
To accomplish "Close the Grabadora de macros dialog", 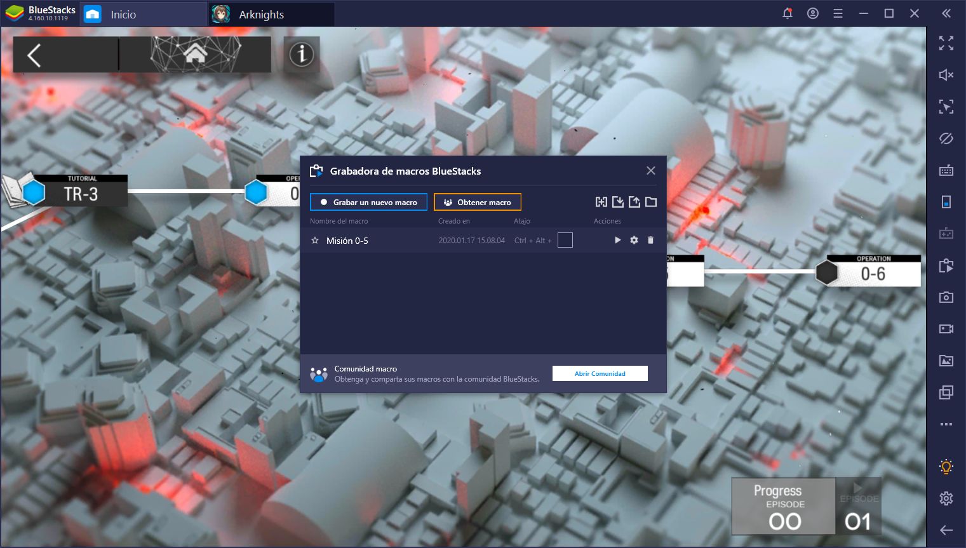I will click(x=651, y=170).
